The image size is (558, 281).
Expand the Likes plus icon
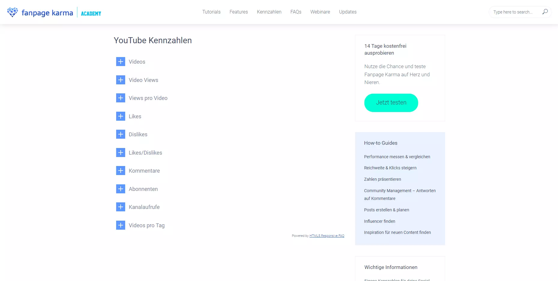[x=121, y=116]
